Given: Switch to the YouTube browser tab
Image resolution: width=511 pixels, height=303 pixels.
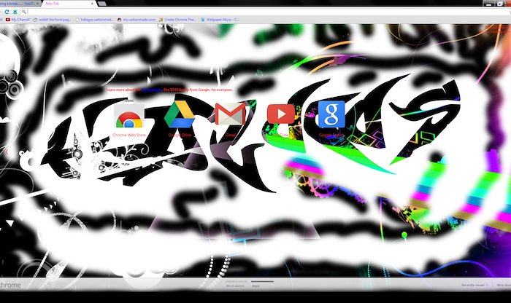Looking at the screenshot, I should pyautogui.click(x=19, y=4).
